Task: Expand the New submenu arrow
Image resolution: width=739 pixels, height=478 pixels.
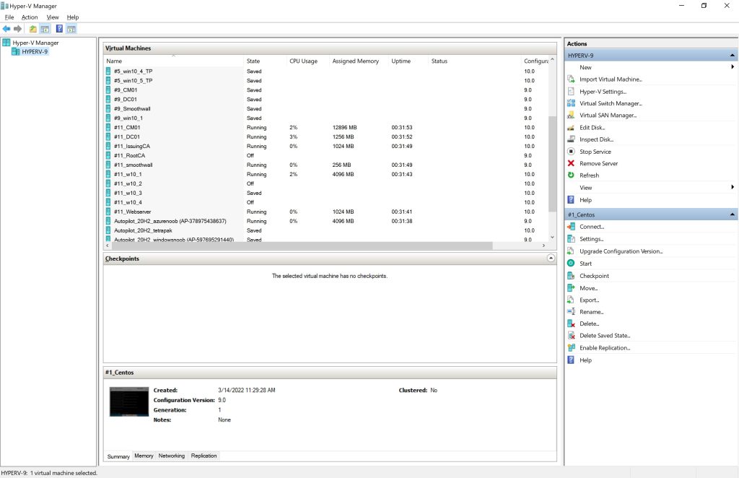Action: point(733,67)
